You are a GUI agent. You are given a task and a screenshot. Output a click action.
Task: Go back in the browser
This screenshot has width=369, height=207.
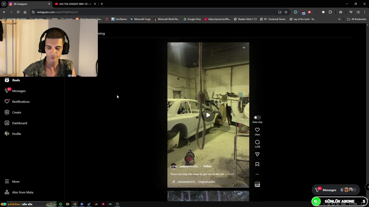(x=4, y=12)
